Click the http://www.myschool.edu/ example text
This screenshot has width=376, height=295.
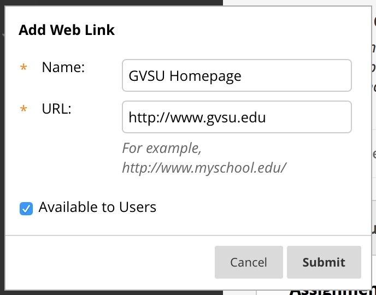pyautogui.click(x=204, y=167)
